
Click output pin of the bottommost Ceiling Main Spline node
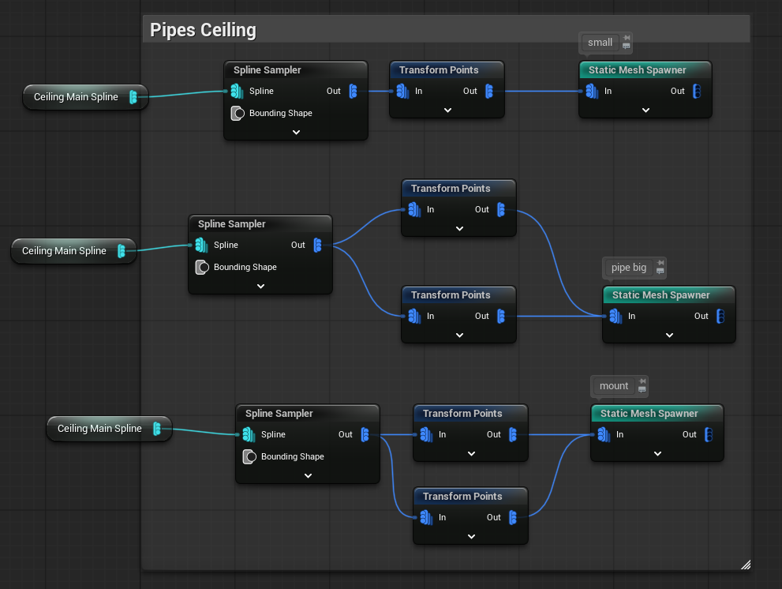point(157,429)
